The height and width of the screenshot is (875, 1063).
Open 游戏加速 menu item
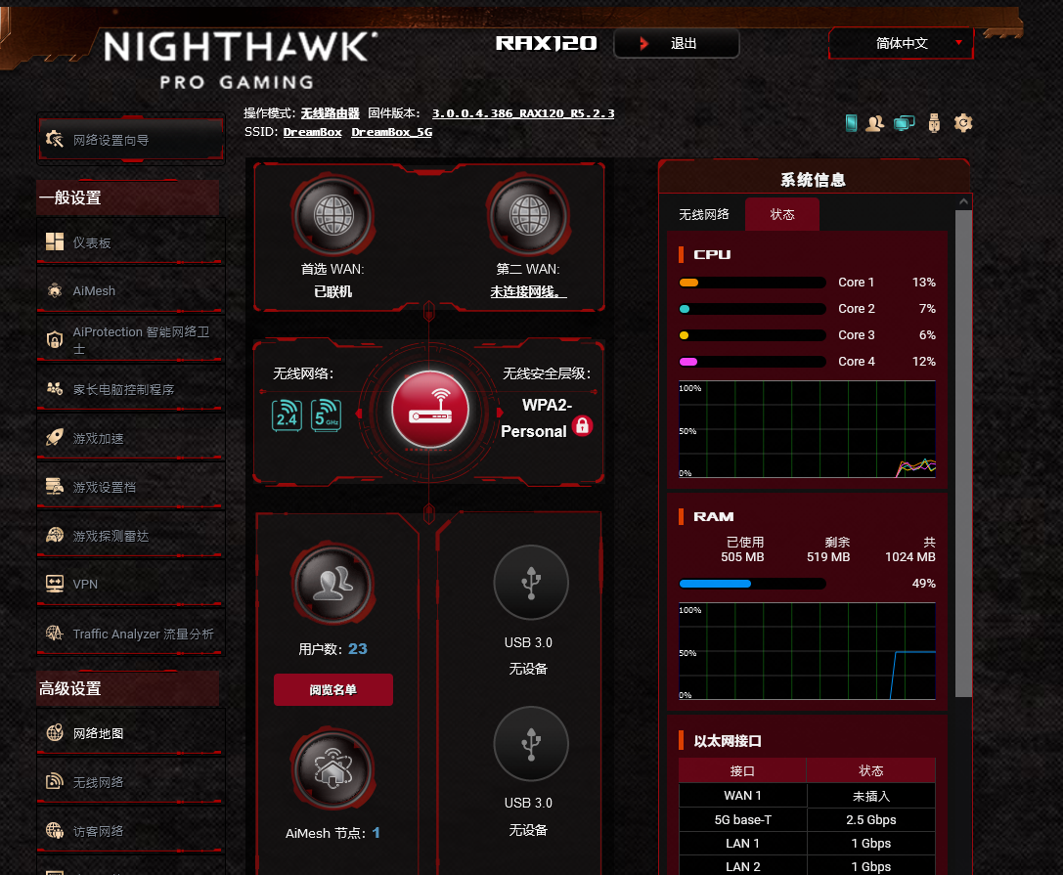pos(130,437)
